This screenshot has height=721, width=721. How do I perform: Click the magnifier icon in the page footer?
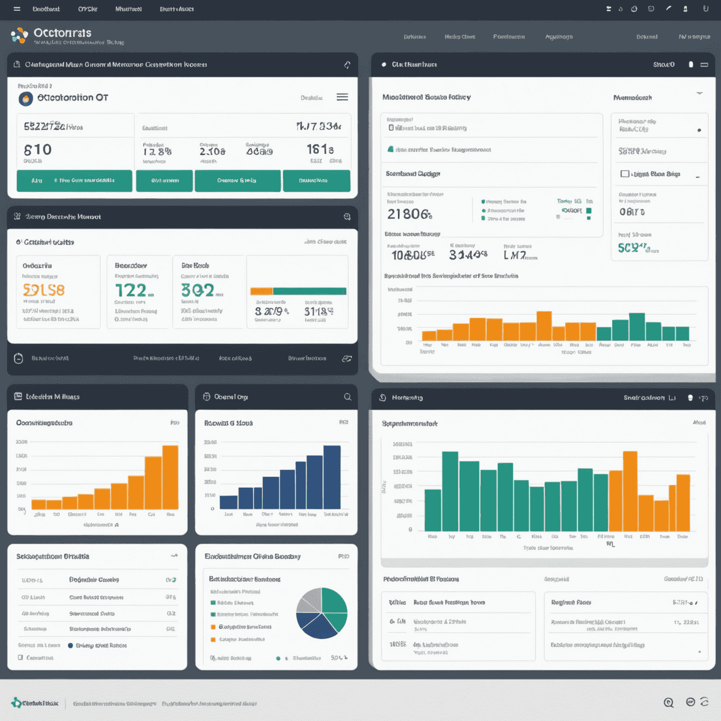click(668, 702)
